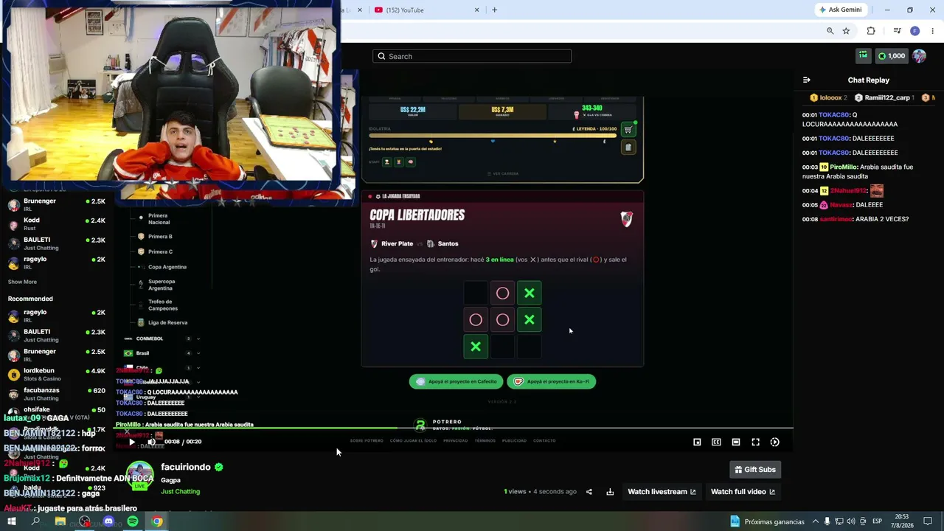Screen dimensions: 944x531
Task: Open Windows taskbar search
Action: 35,521
